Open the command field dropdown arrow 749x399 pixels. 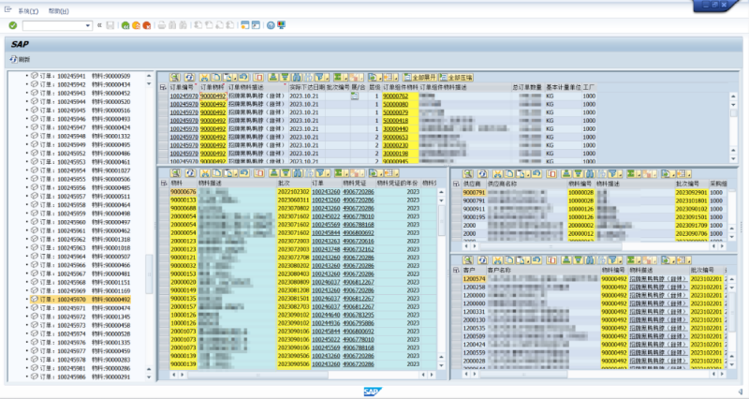pyautogui.click(x=89, y=24)
